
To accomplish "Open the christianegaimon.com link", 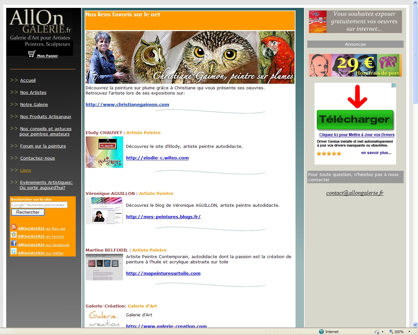I will tap(127, 104).
